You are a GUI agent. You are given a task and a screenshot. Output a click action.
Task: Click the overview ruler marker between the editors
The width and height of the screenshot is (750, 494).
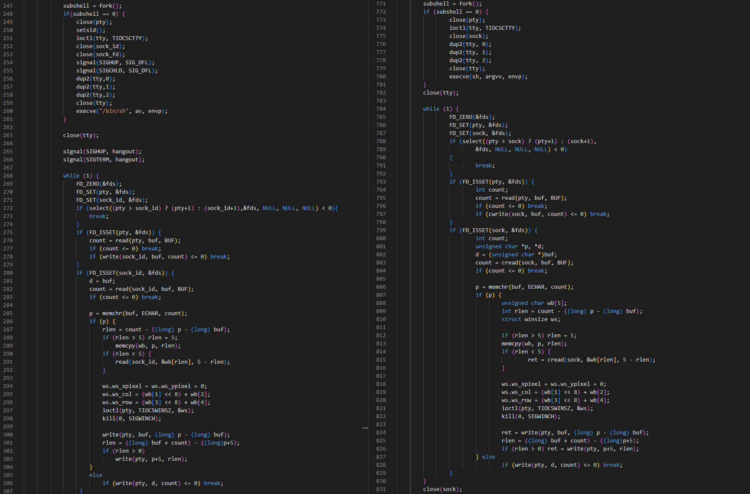[x=365, y=428]
